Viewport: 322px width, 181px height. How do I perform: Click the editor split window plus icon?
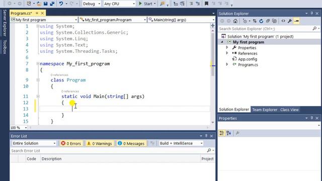(x=213, y=26)
